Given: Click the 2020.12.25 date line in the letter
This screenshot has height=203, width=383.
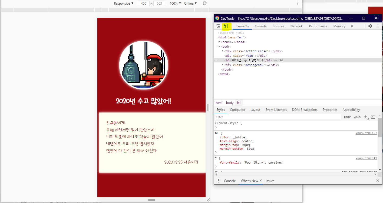Looking at the screenshot, I should click(181, 162).
